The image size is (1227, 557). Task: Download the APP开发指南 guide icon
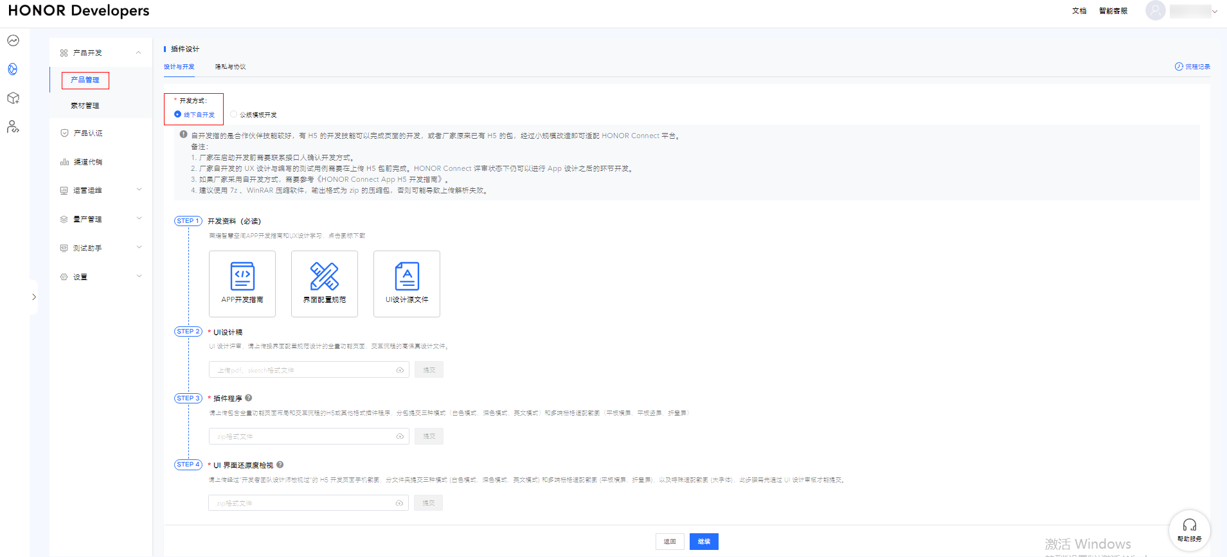[x=242, y=277]
